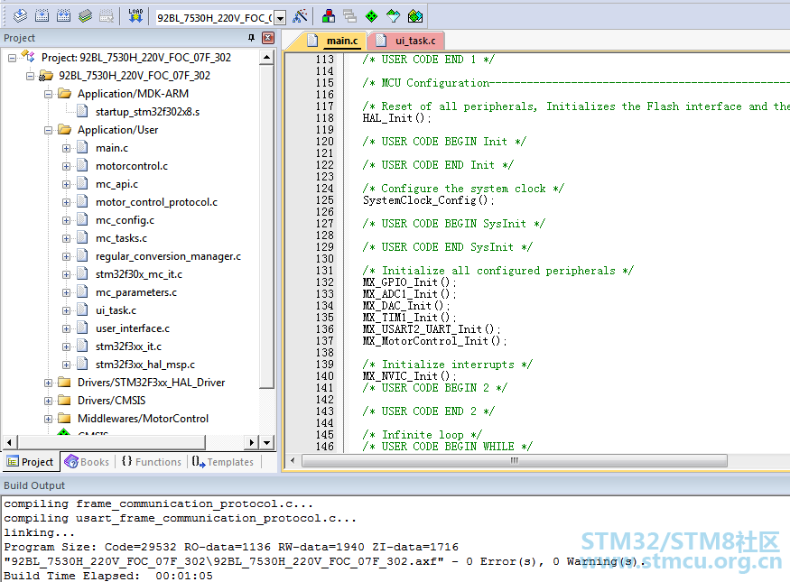Image resolution: width=790 pixels, height=582 pixels.
Task: Click the Build target icon in the toolbar
Action: (42, 16)
